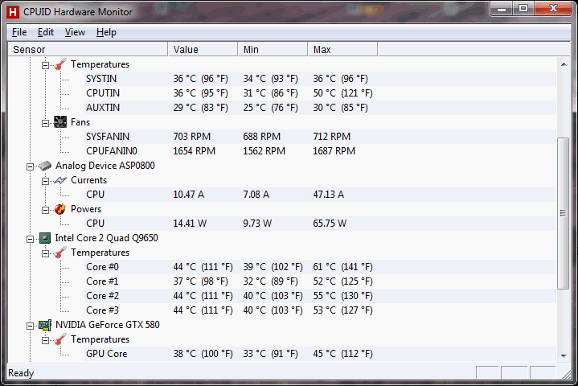578x386 pixels.
Task: Collapse the Fans node
Action: click(x=45, y=123)
